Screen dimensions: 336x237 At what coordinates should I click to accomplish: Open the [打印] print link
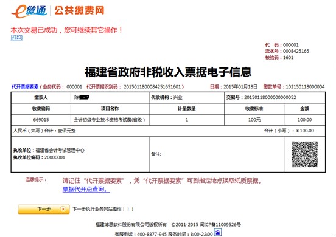tap(16, 38)
